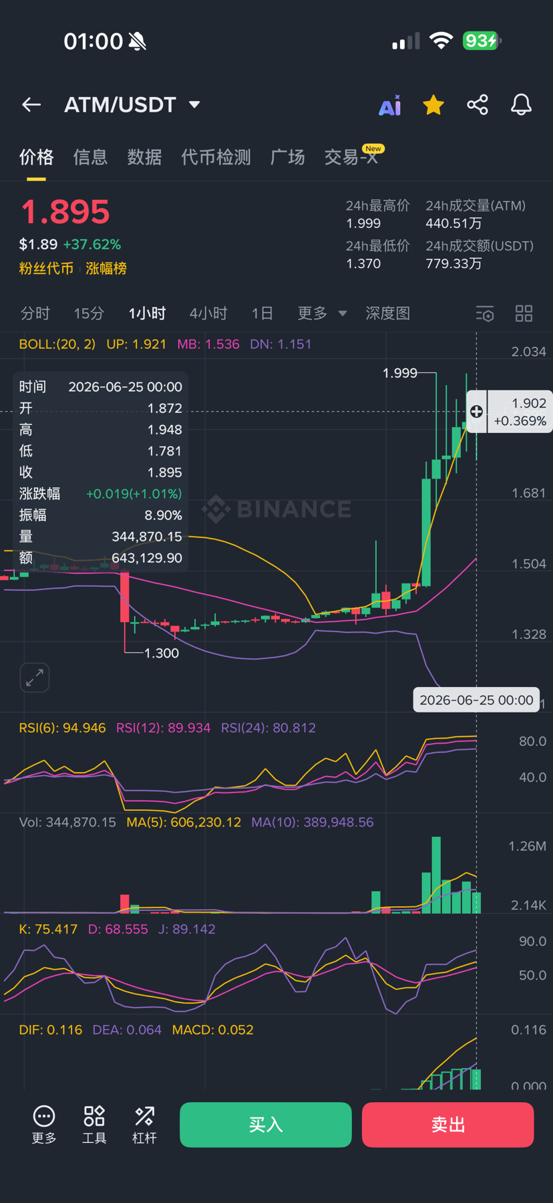Tap the 涨跌幅 +0.019(+1.01%) row
553x1203 pixels.
[x=100, y=494]
